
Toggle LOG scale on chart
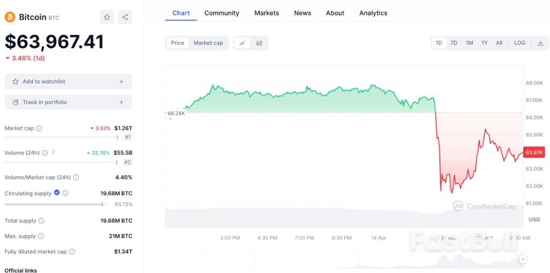519,43
